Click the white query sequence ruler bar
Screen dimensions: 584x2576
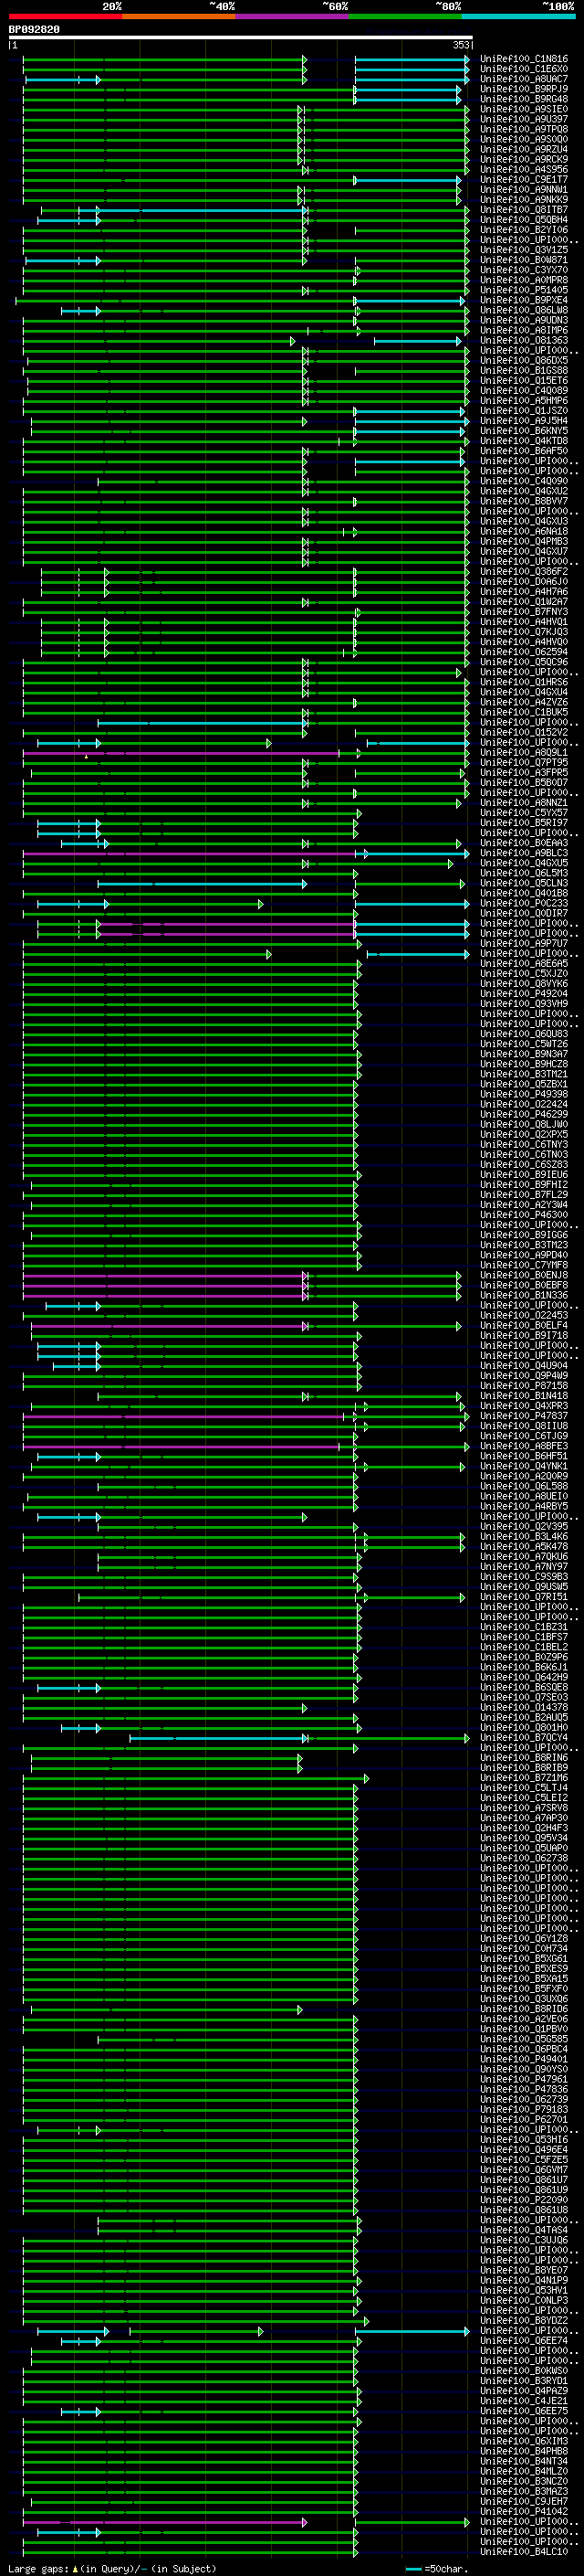pos(241,38)
